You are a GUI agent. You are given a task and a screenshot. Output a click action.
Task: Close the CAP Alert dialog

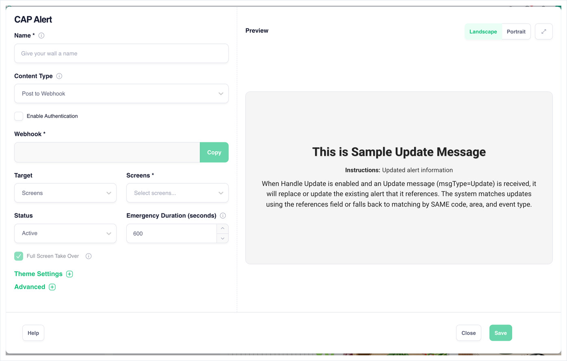click(x=468, y=333)
